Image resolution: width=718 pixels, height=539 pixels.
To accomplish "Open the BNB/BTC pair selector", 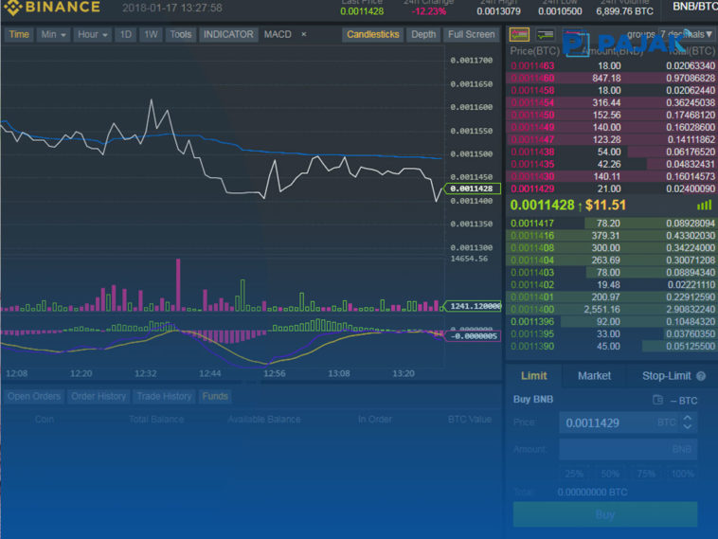I will pos(694,7).
